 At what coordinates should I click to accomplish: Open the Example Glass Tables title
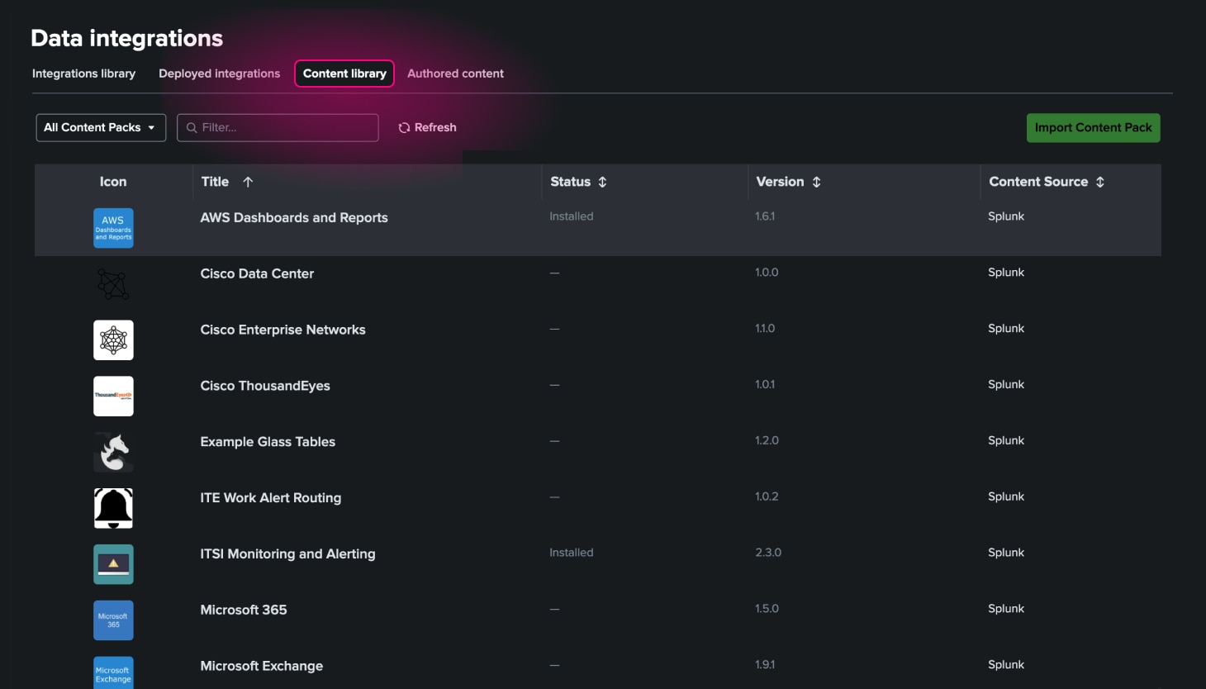268,442
